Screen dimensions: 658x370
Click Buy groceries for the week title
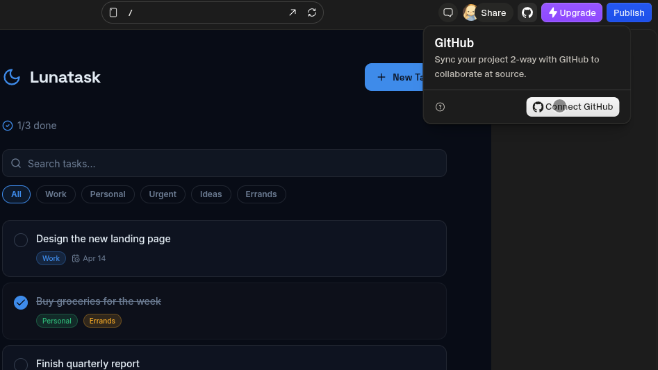(99, 301)
